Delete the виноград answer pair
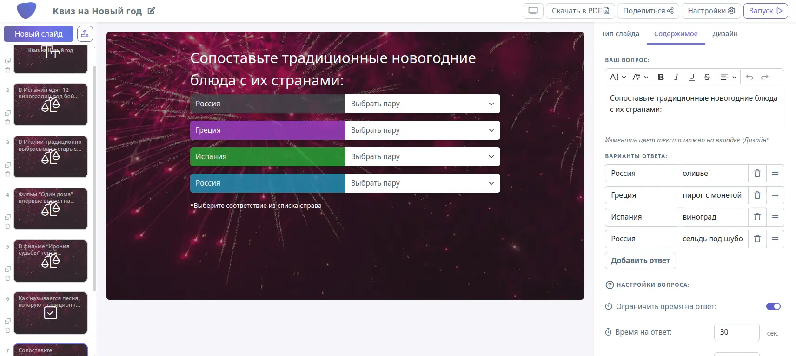 click(757, 217)
